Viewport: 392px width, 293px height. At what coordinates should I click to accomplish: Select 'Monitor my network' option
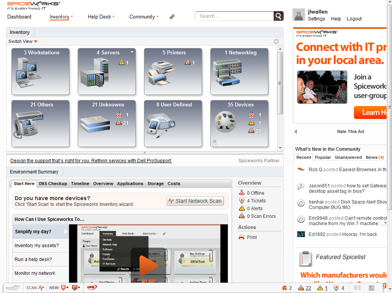coord(40,273)
